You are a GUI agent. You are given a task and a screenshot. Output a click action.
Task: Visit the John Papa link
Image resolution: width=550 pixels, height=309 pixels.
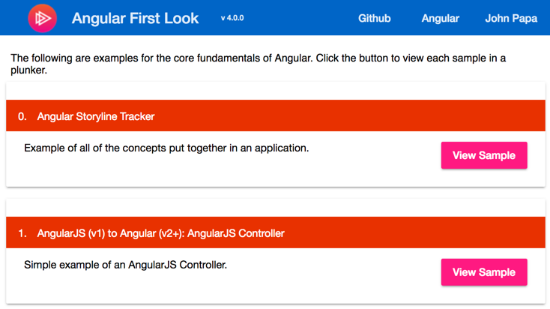point(511,18)
